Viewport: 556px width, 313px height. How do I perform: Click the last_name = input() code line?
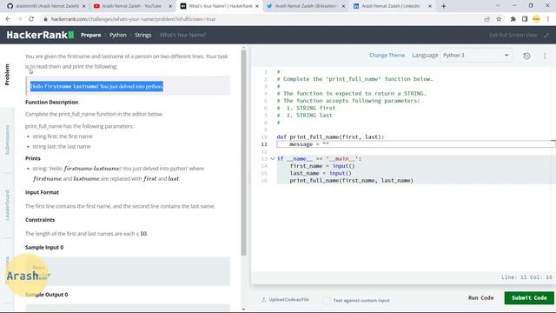(x=321, y=173)
